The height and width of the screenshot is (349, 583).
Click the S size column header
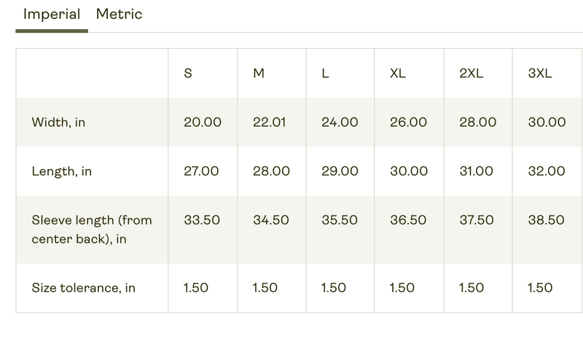[x=188, y=73]
